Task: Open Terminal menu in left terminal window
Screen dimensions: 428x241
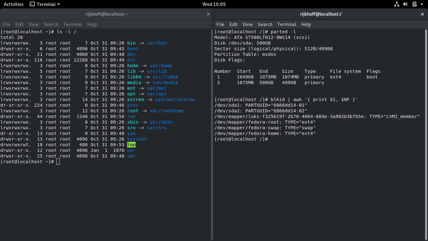Action: (73, 24)
